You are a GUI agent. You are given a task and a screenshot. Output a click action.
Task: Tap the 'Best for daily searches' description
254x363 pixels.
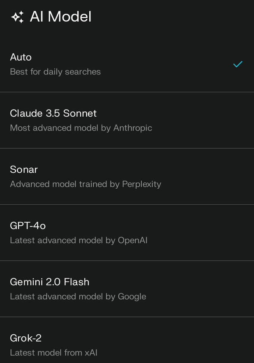[55, 72]
